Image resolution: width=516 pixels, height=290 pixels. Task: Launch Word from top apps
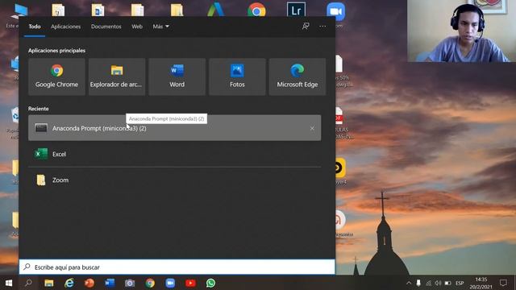[177, 77]
